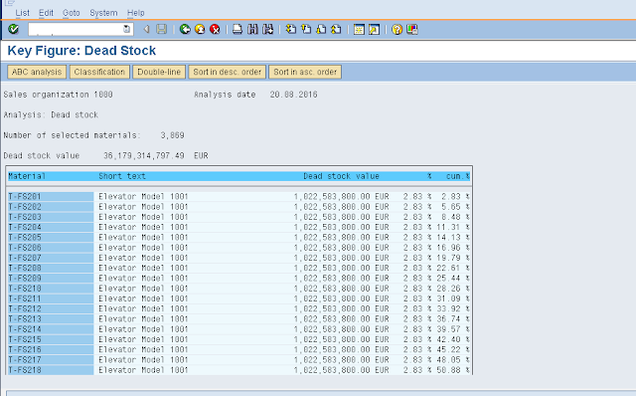
Task: Select material T-FS203
Action: 51,217
